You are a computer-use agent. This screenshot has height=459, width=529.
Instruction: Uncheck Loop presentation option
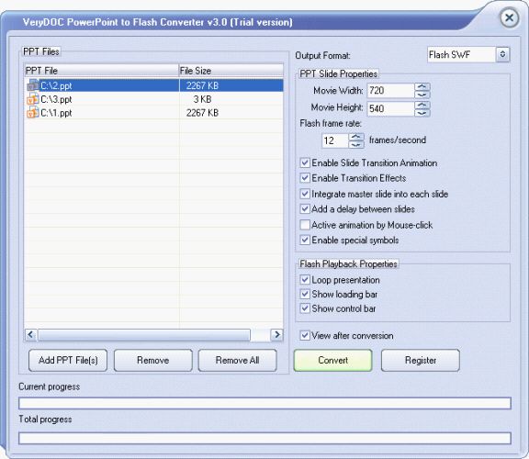[305, 280]
